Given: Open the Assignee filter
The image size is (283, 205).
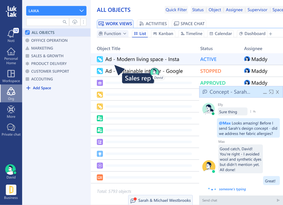Looking at the screenshot, I should pyautogui.click(x=234, y=10).
